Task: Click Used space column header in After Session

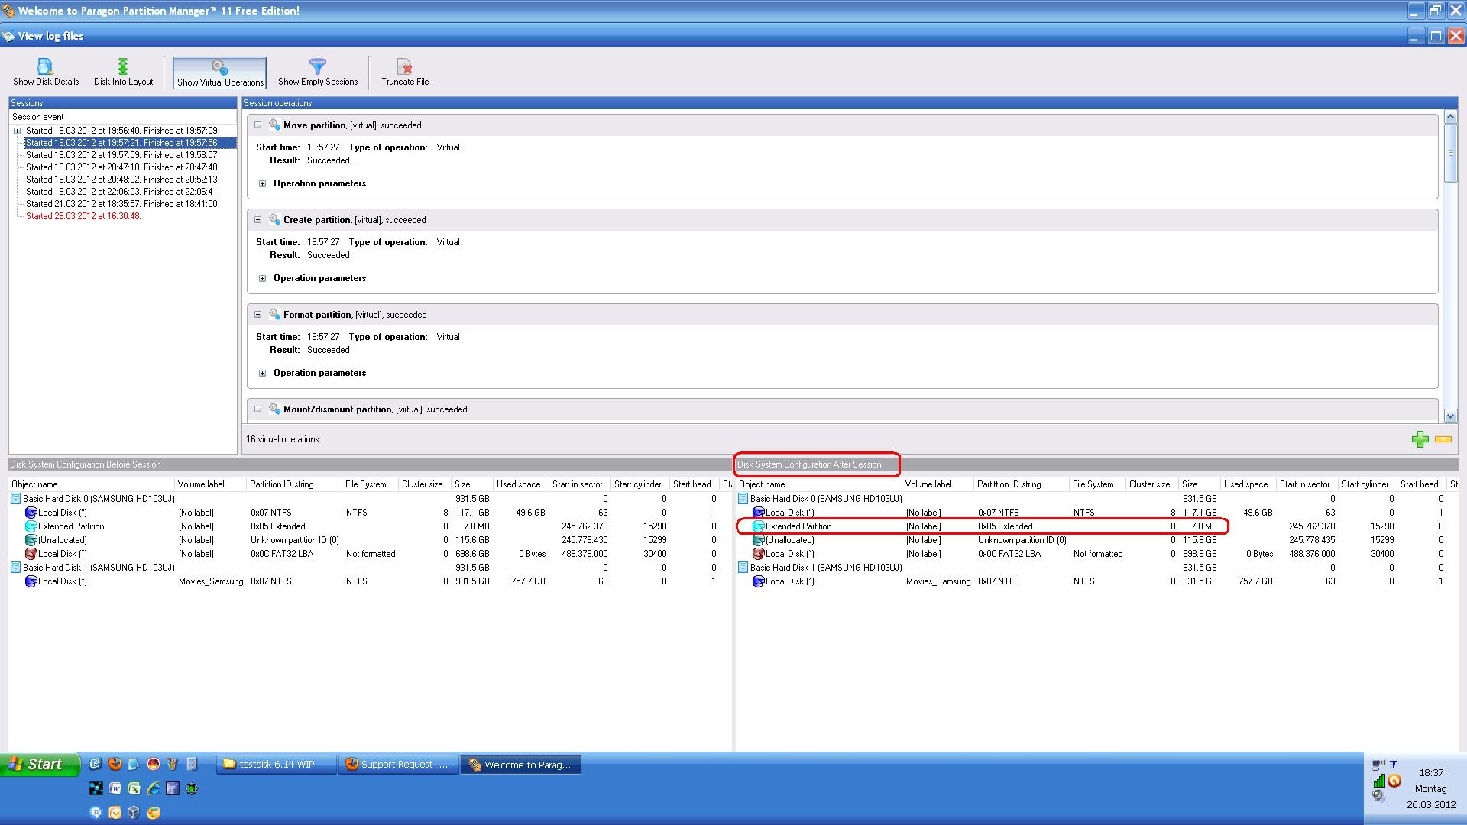Action: click(1245, 484)
